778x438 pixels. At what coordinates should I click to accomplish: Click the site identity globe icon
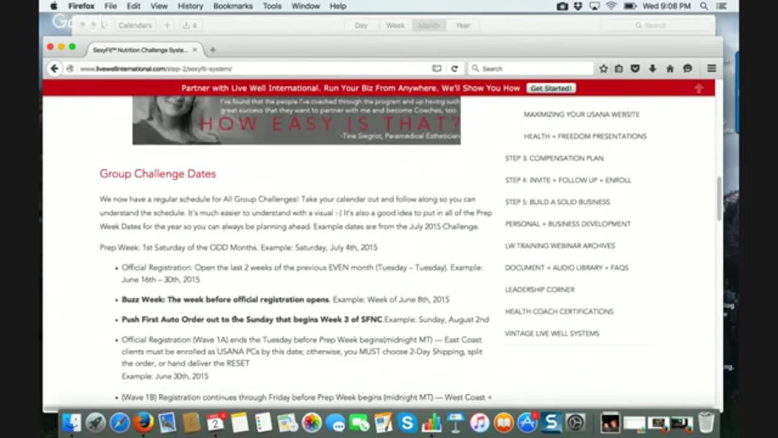[70, 69]
